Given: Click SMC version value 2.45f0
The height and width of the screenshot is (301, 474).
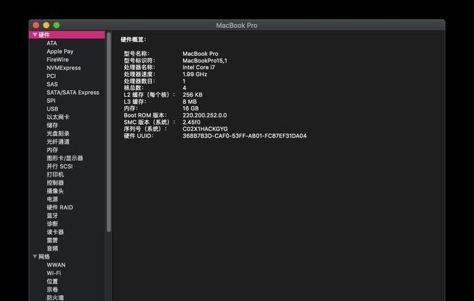Looking at the screenshot, I should pos(191,122).
